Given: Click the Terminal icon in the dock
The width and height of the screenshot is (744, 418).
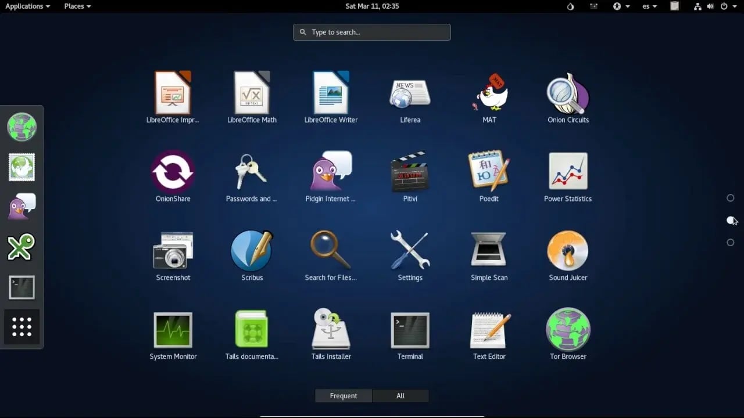Looking at the screenshot, I should [x=22, y=287].
